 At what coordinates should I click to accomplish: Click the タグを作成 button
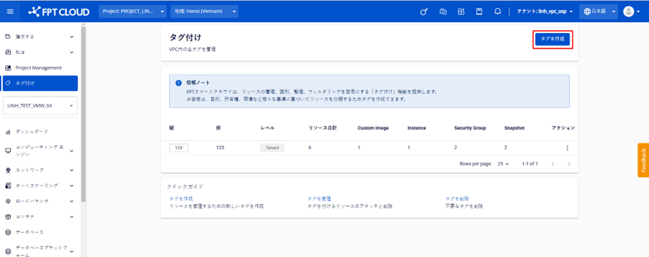[552, 39]
